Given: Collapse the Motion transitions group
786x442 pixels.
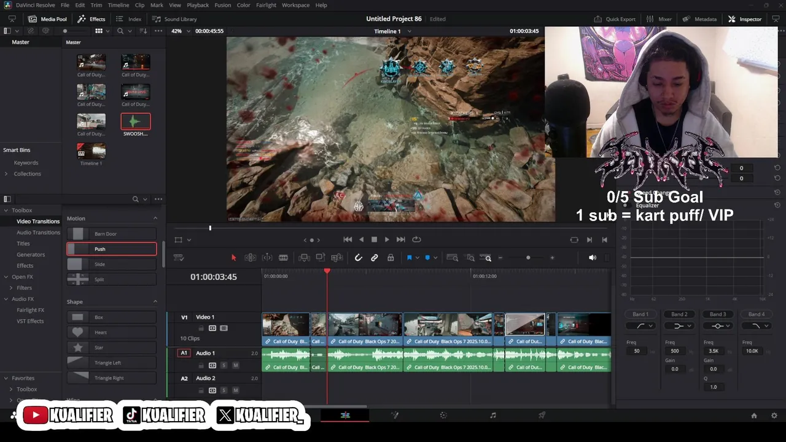Looking at the screenshot, I should tap(155, 219).
